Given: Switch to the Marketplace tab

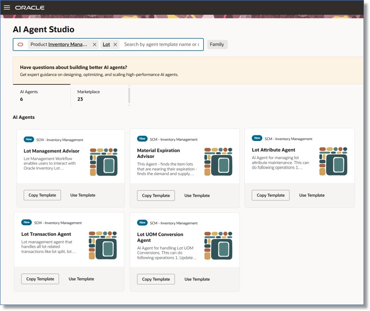Looking at the screenshot, I should (89, 95).
